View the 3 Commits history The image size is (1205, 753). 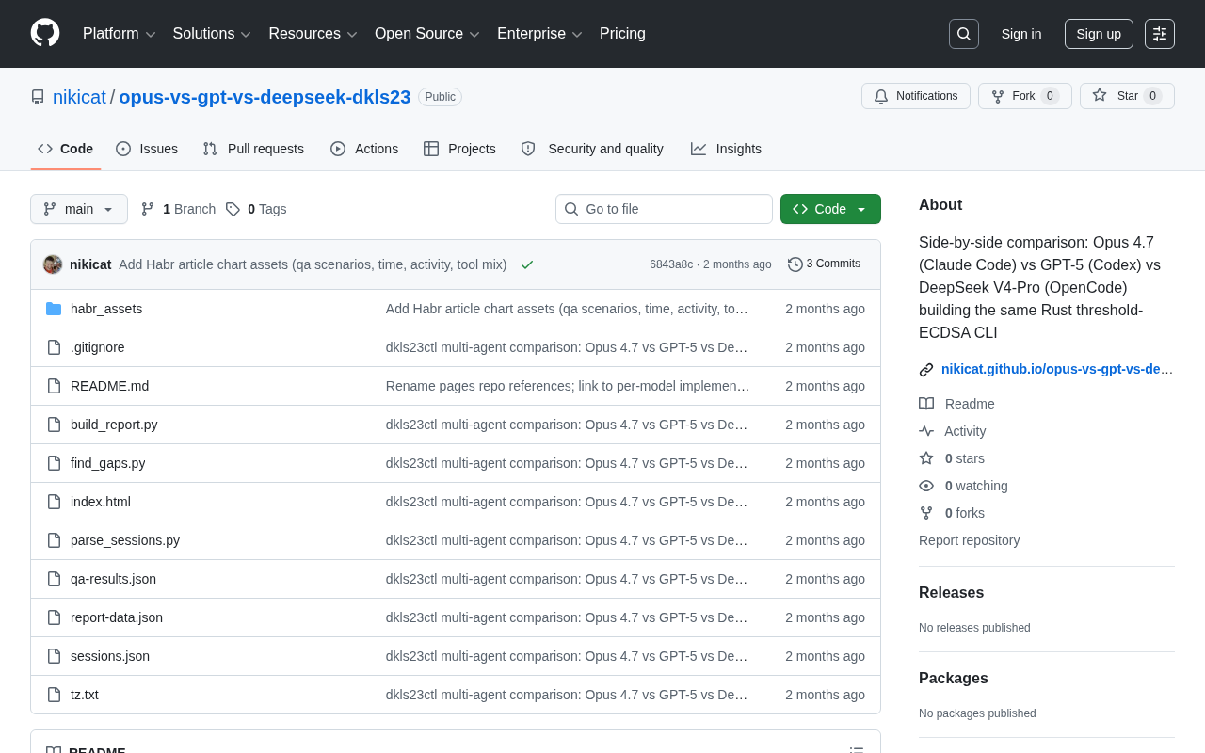coord(824,264)
